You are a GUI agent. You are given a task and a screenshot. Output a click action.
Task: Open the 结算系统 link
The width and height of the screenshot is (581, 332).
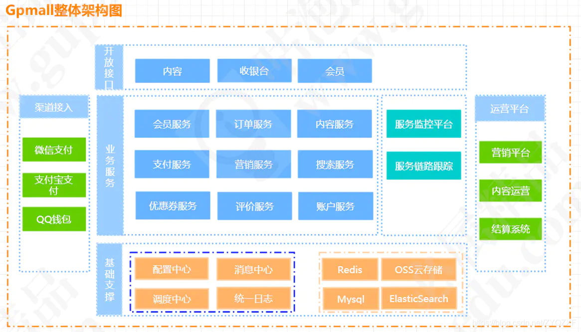510,229
